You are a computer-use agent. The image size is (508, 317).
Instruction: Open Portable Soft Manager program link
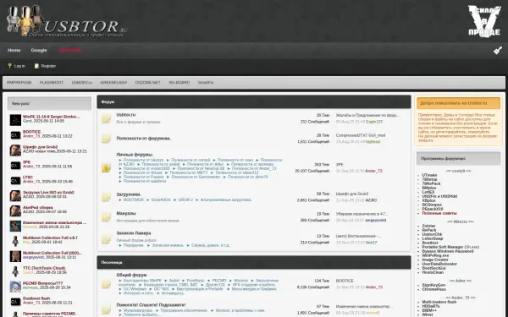coord(450,247)
